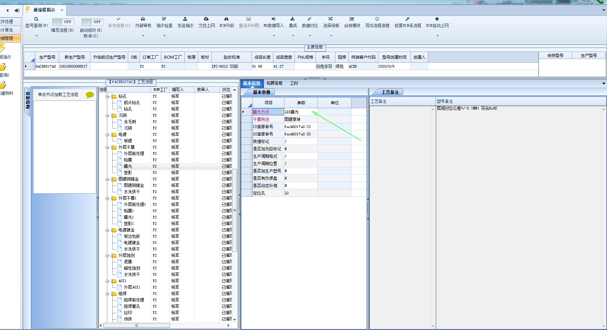Image resolution: width=607 pixels, height=330 pixels.
Task: Collapse the 沉铜 tree node
Action: pyautogui.click(x=108, y=116)
